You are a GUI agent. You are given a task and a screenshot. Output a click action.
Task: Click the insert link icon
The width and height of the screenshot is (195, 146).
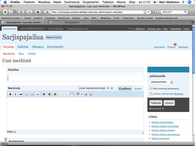[x=61, y=94]
